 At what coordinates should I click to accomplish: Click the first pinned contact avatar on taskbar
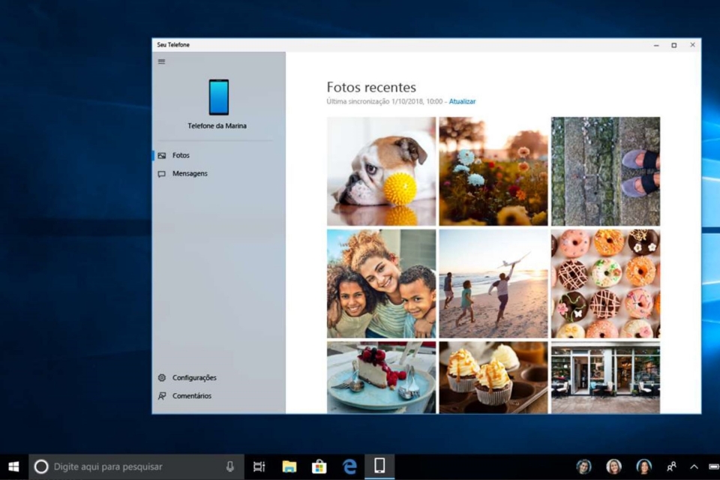(583, 466)
